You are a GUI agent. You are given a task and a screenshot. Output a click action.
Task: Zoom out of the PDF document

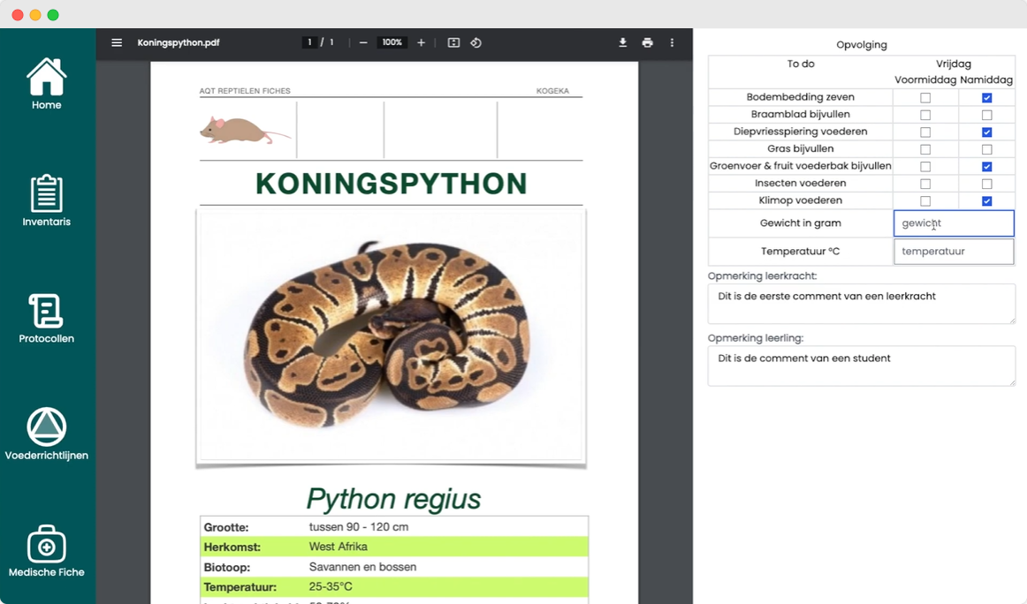pos(363,42)
